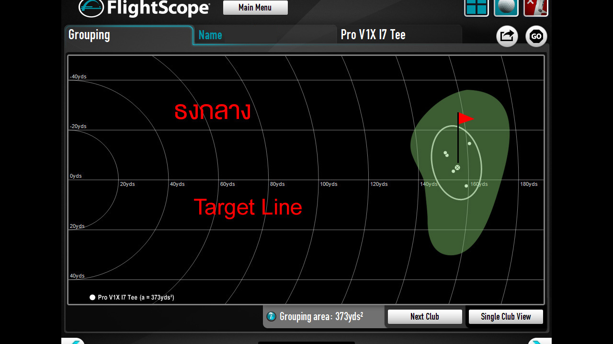Click the Grouping area: 373yds² text
The height and width of the screenshot is (344, 613).
tap(321, 316)
